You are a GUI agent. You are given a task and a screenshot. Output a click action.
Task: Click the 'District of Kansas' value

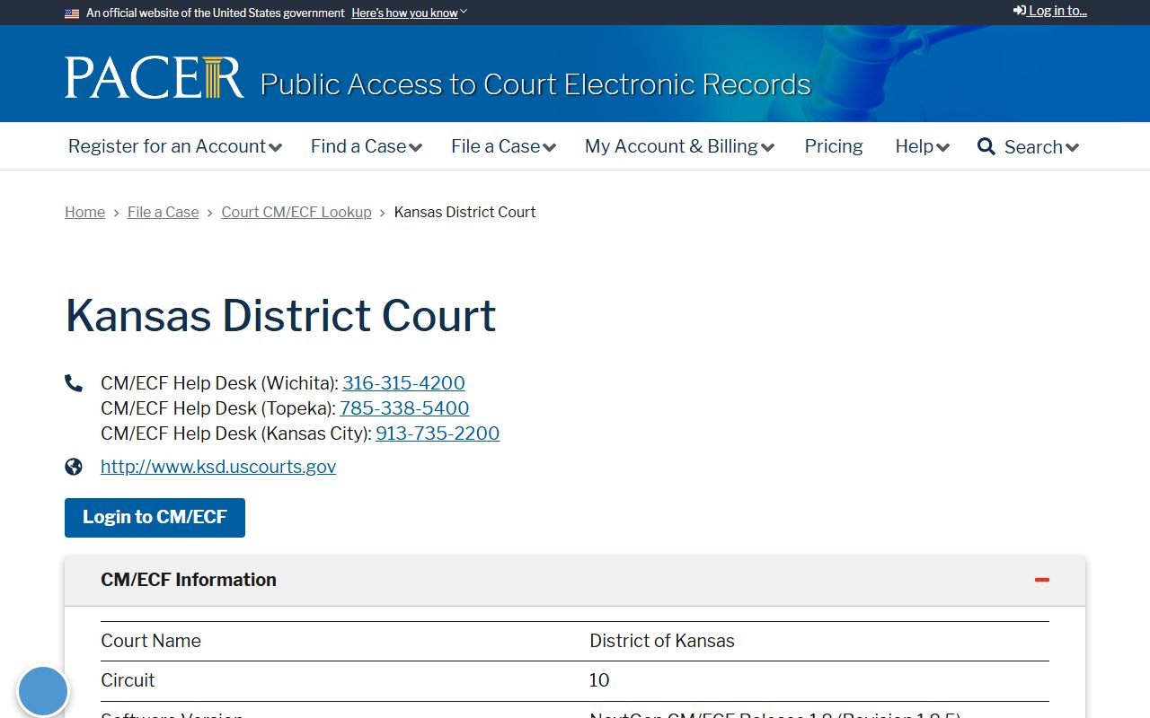[x=662, y=641]
